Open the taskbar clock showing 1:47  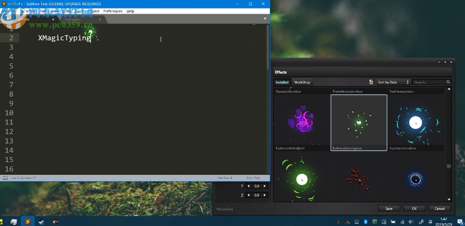[x=444, y=221]
